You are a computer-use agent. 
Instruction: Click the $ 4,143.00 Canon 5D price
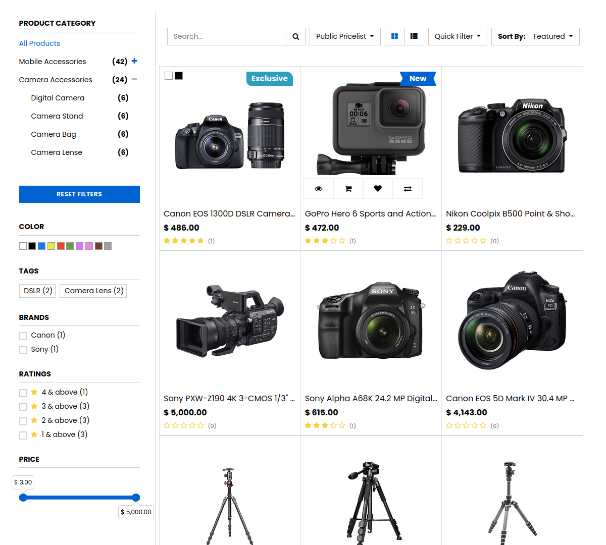(x=467, y=412)
